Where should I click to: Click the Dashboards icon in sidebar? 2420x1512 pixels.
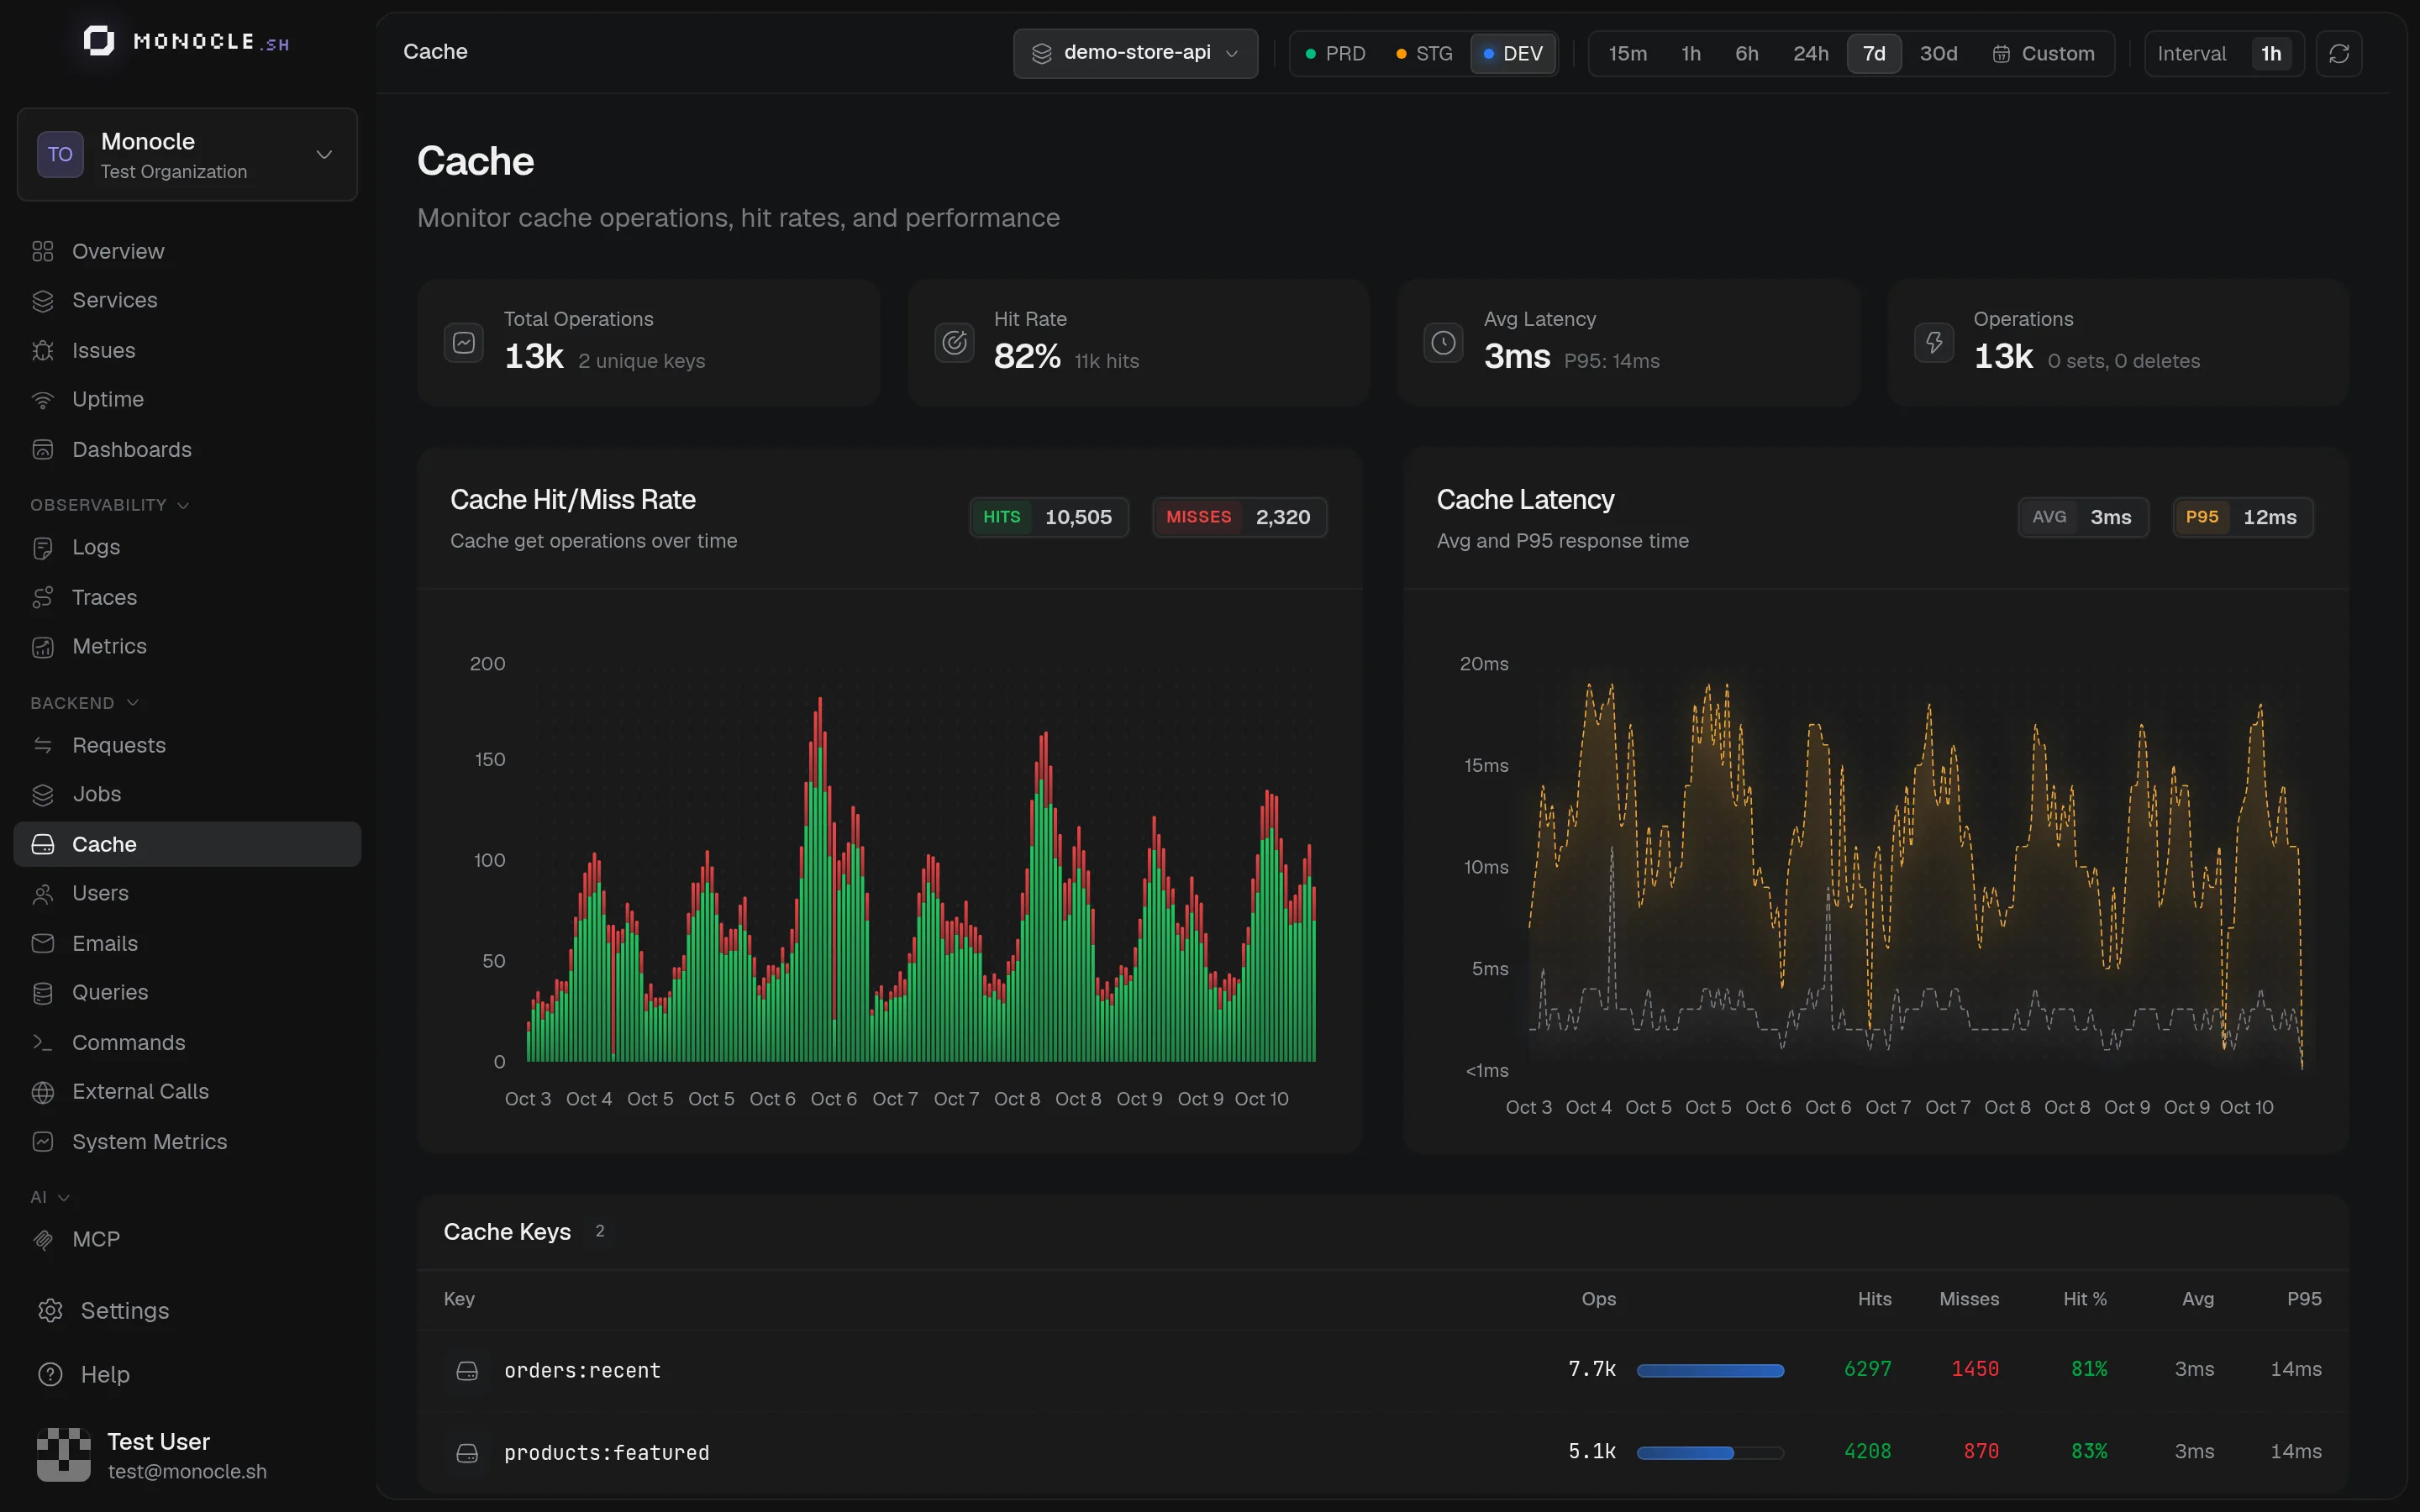click(42, 449)
